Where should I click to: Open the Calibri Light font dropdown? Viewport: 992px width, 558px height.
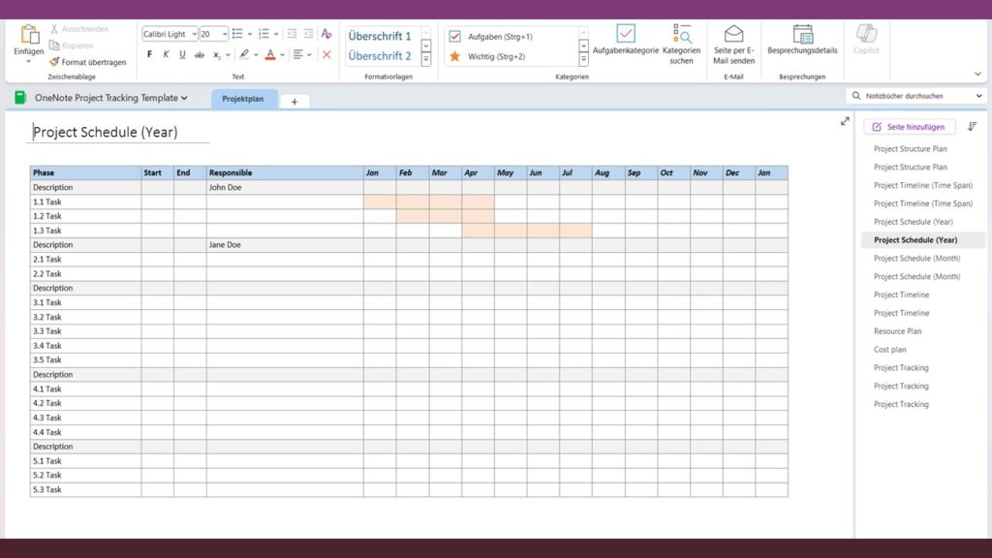[194, 34]
